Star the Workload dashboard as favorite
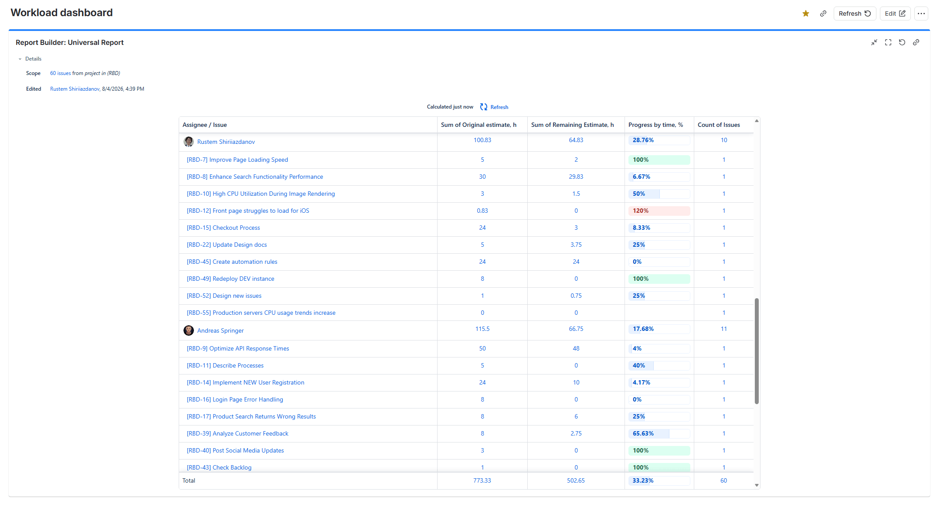The image size is (937, 531). tap(805, 14)
